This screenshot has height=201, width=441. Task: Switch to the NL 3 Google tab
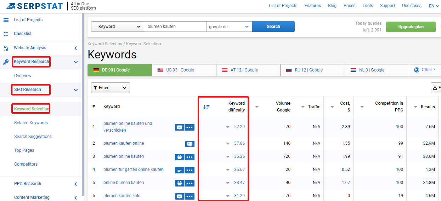[x=377, y=70]
